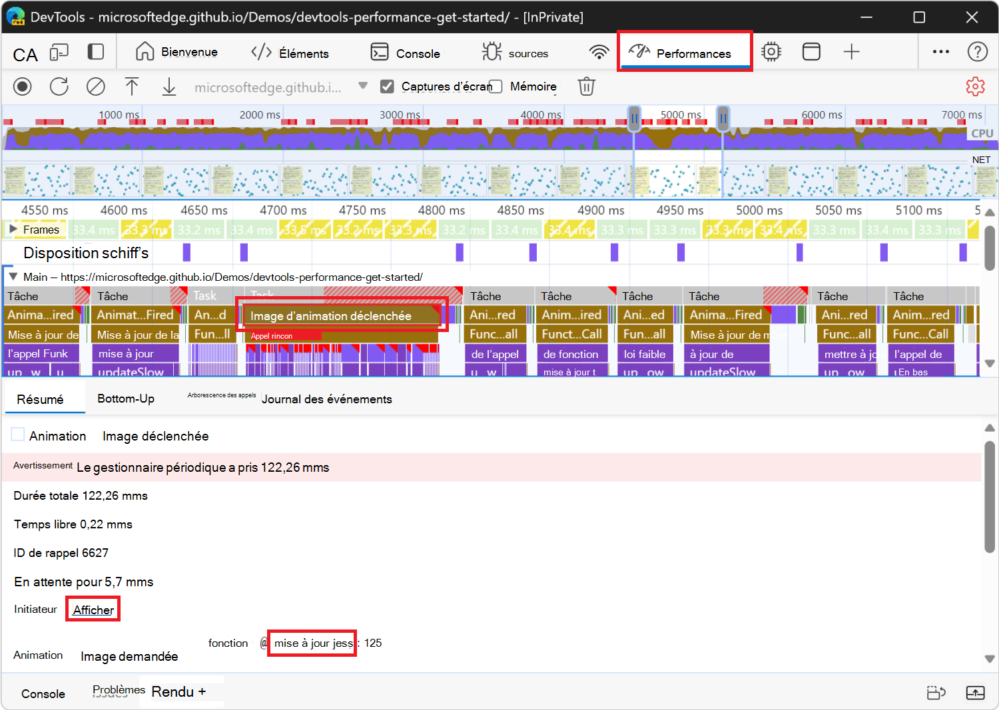Click the expand drawer icon

pyautogui.click(x=975, y=693)
